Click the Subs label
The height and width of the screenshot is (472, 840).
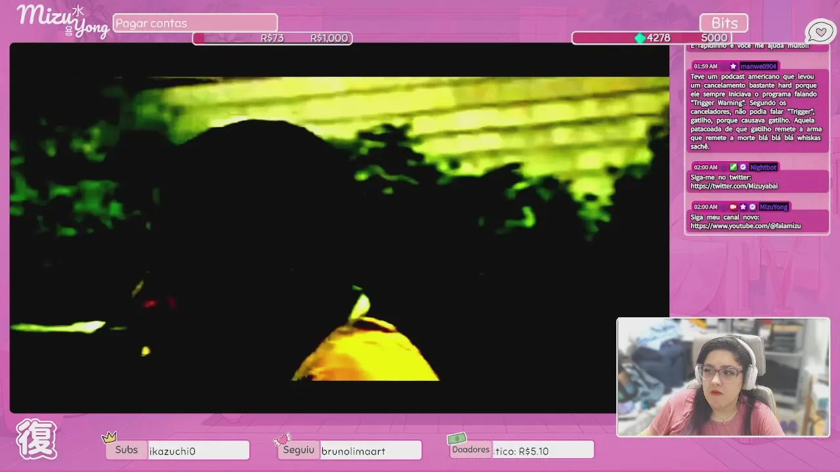pos(127,450)
